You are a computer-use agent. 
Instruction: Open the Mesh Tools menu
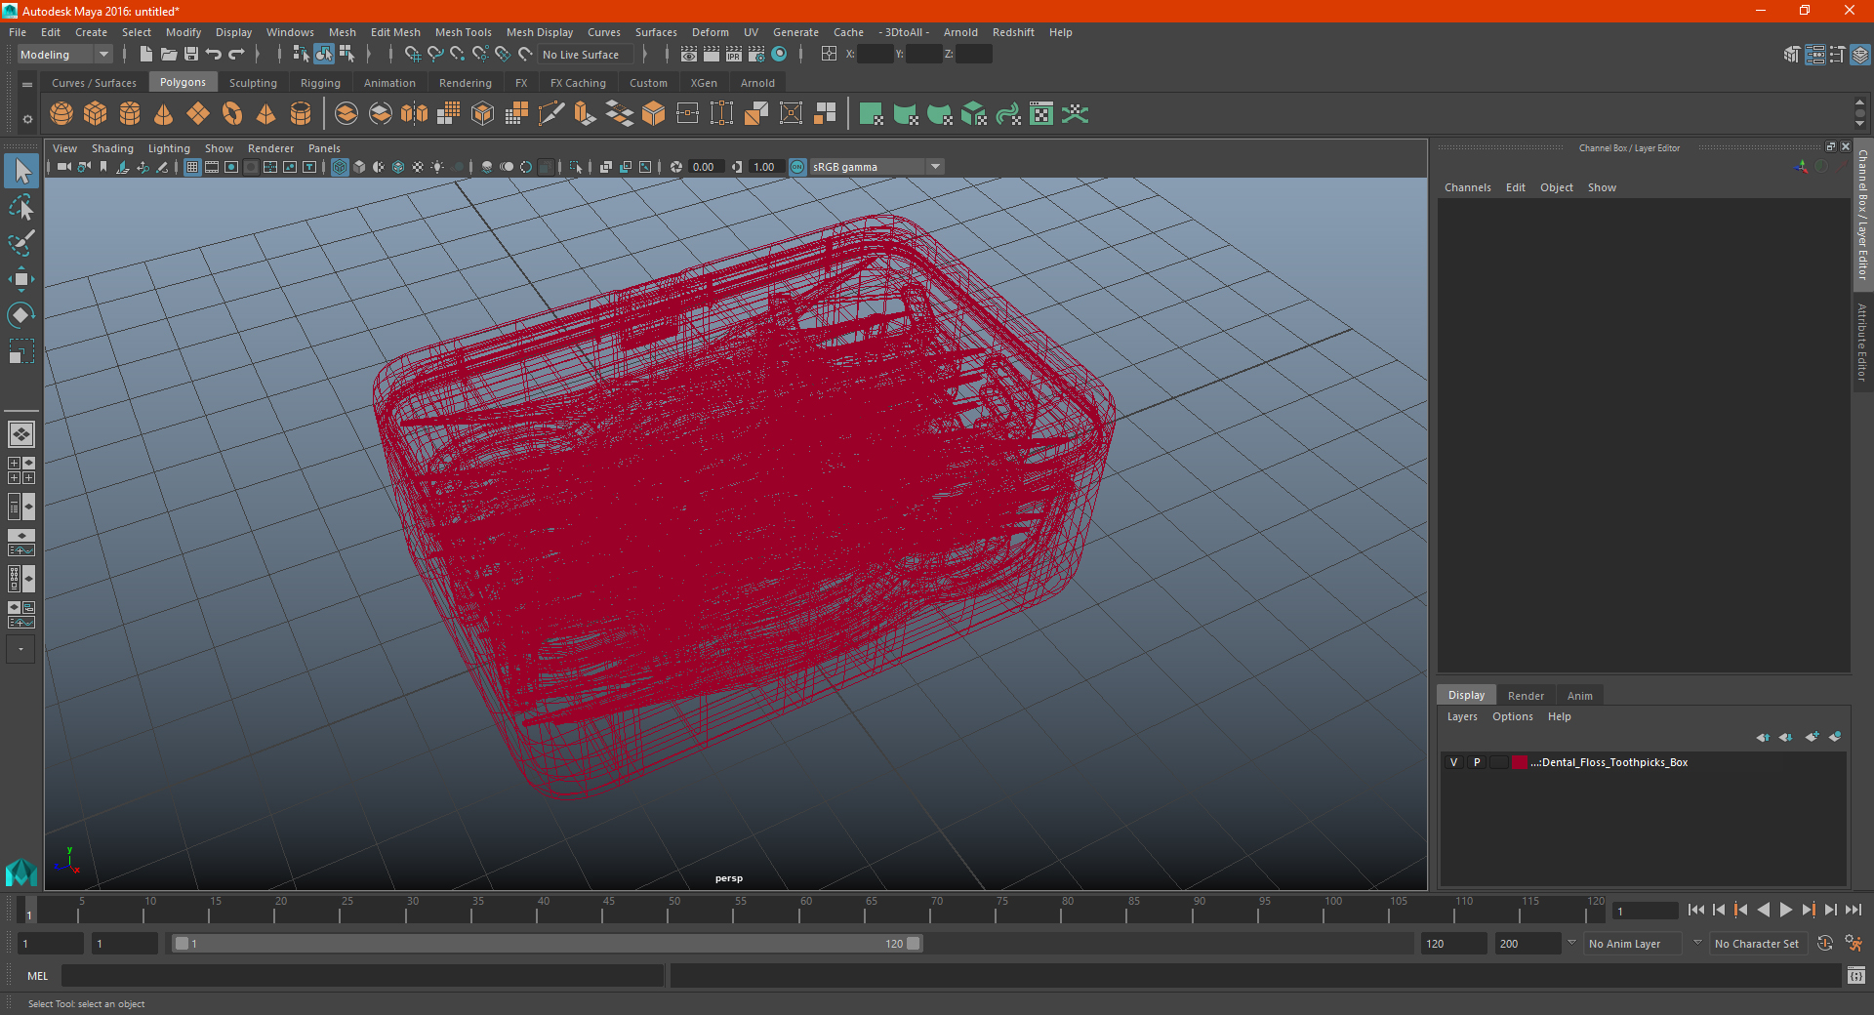tap(463, 32)
